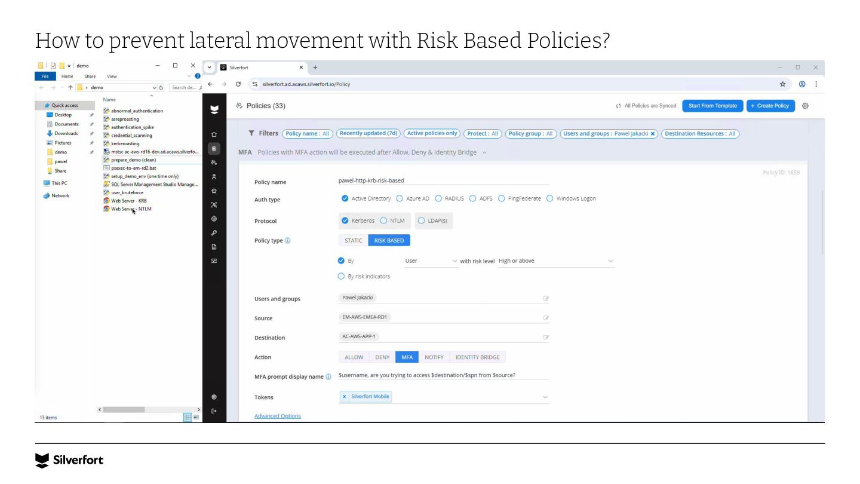Image resolution: width=860 pixels, height=484 pixels.
Task: Open File tab in File Explorer
Action: coord(45,76)
